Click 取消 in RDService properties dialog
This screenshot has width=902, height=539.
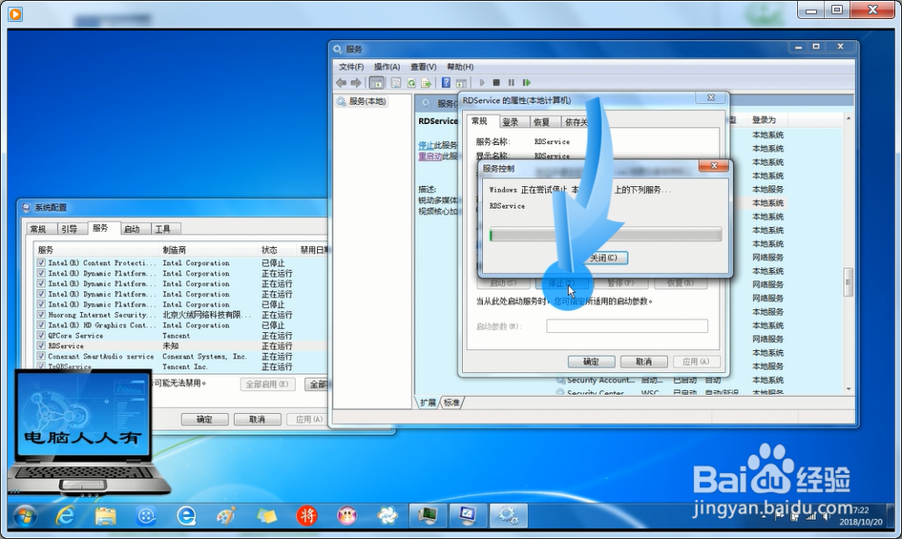point(643,362)
